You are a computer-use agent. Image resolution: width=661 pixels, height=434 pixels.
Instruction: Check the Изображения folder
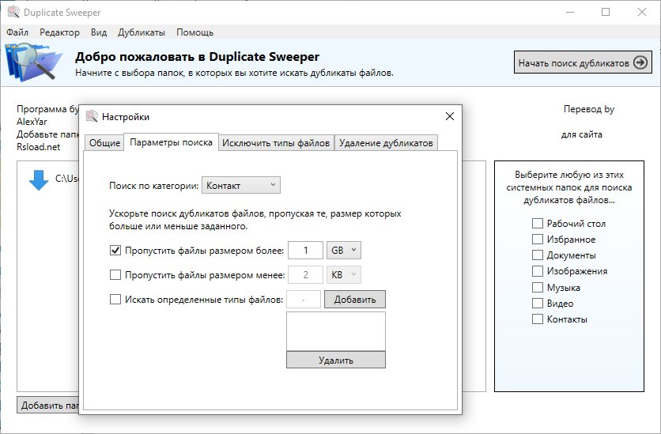(538, 271)
